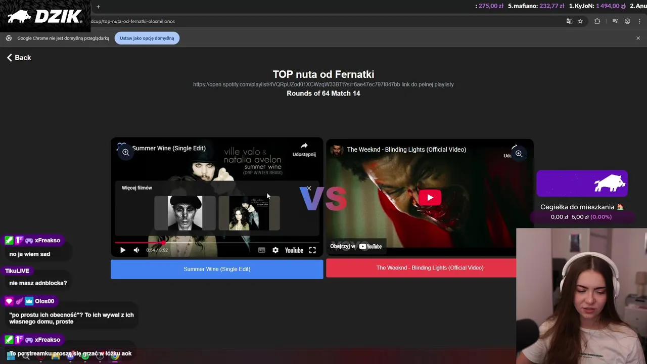The width and height of the screenshot is (647, 364).
Task: Seek on the Summer Wine progress bar
Action: click(x=217, y=243)
